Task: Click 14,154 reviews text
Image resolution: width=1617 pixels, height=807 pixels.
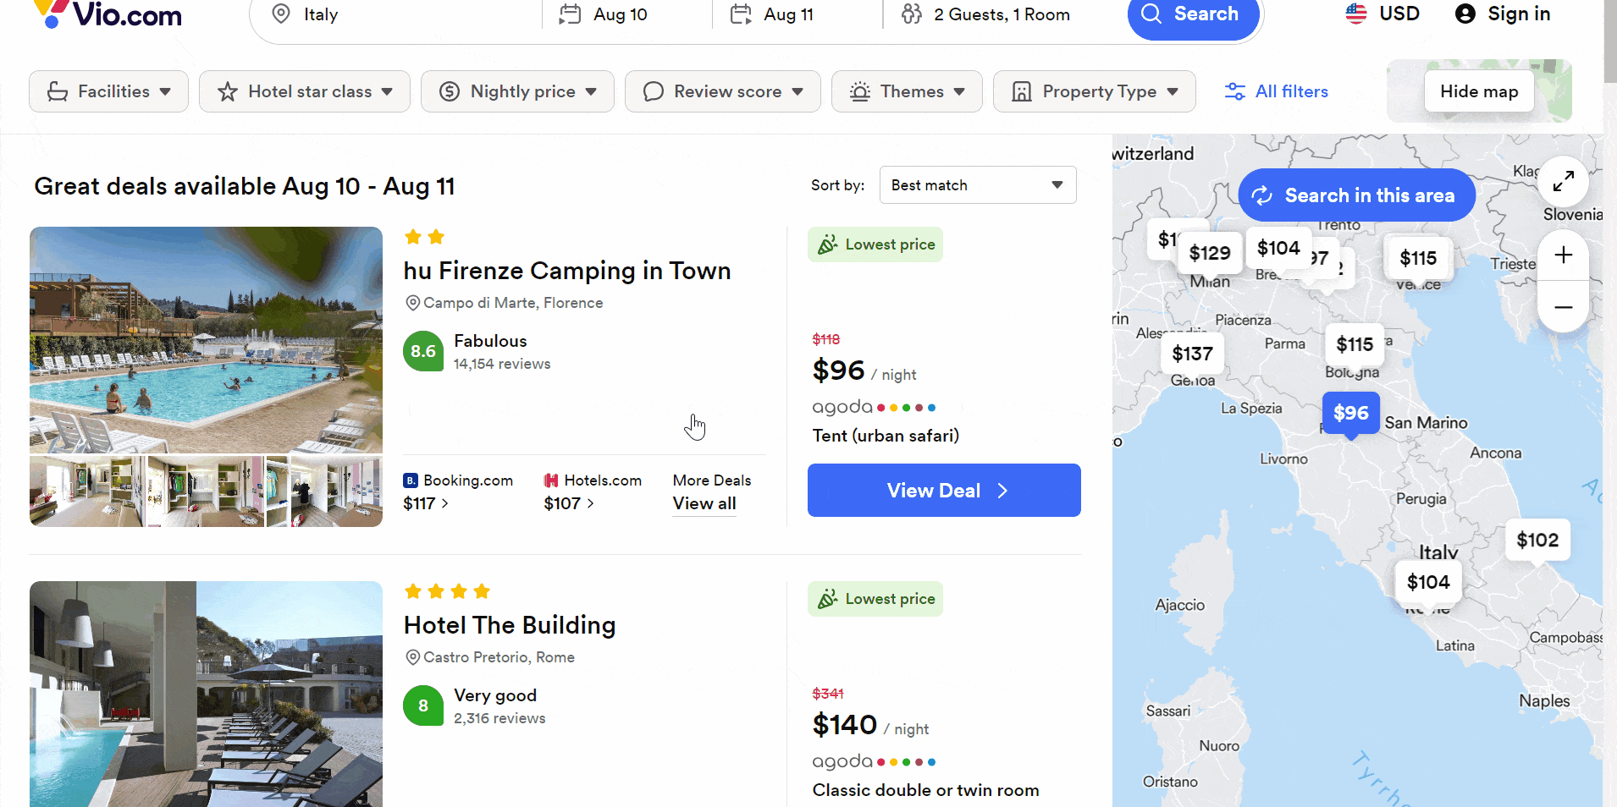Action: [x=502, y=364]
